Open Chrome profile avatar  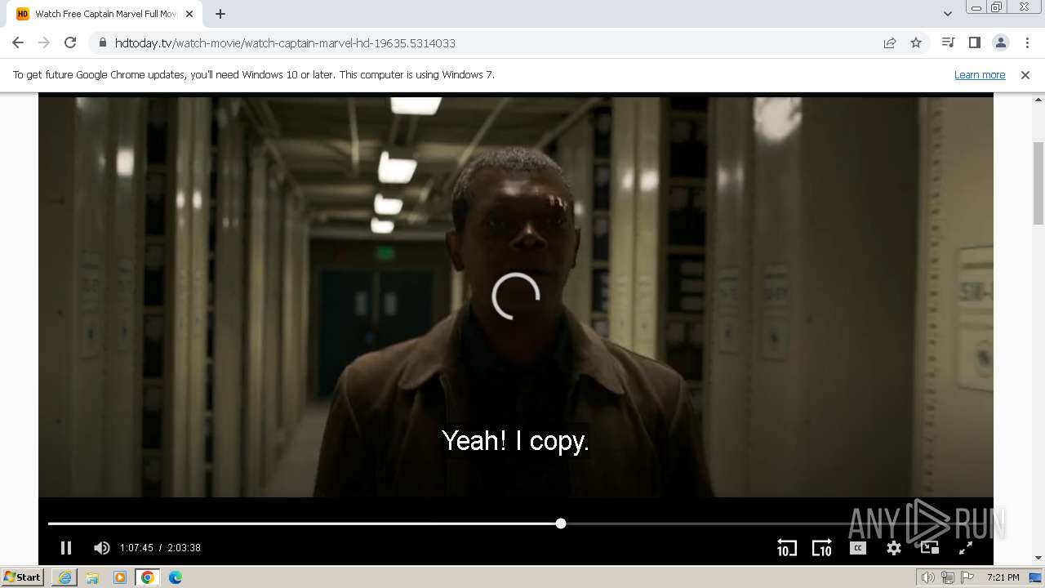click(x=1001, y=42)
